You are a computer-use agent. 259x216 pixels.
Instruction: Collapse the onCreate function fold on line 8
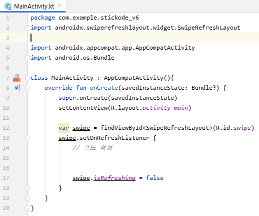[x=27, y=88]
